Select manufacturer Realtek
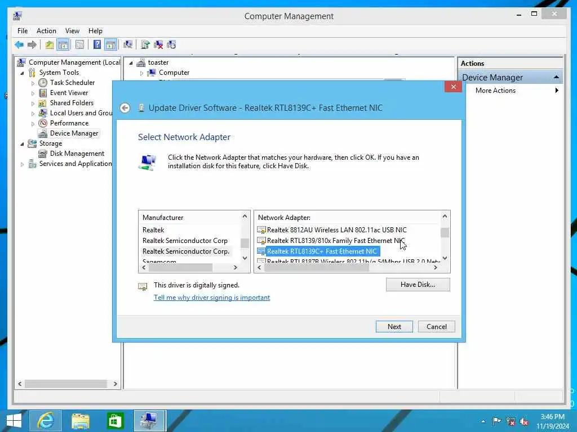 [x=153, y=229]
